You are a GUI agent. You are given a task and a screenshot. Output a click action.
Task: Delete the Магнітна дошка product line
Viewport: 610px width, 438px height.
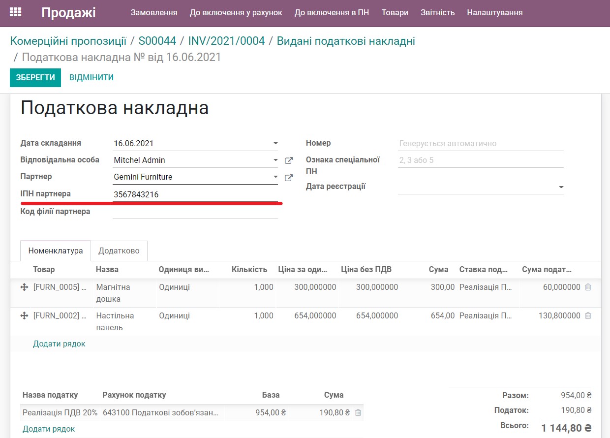point(587,286)
